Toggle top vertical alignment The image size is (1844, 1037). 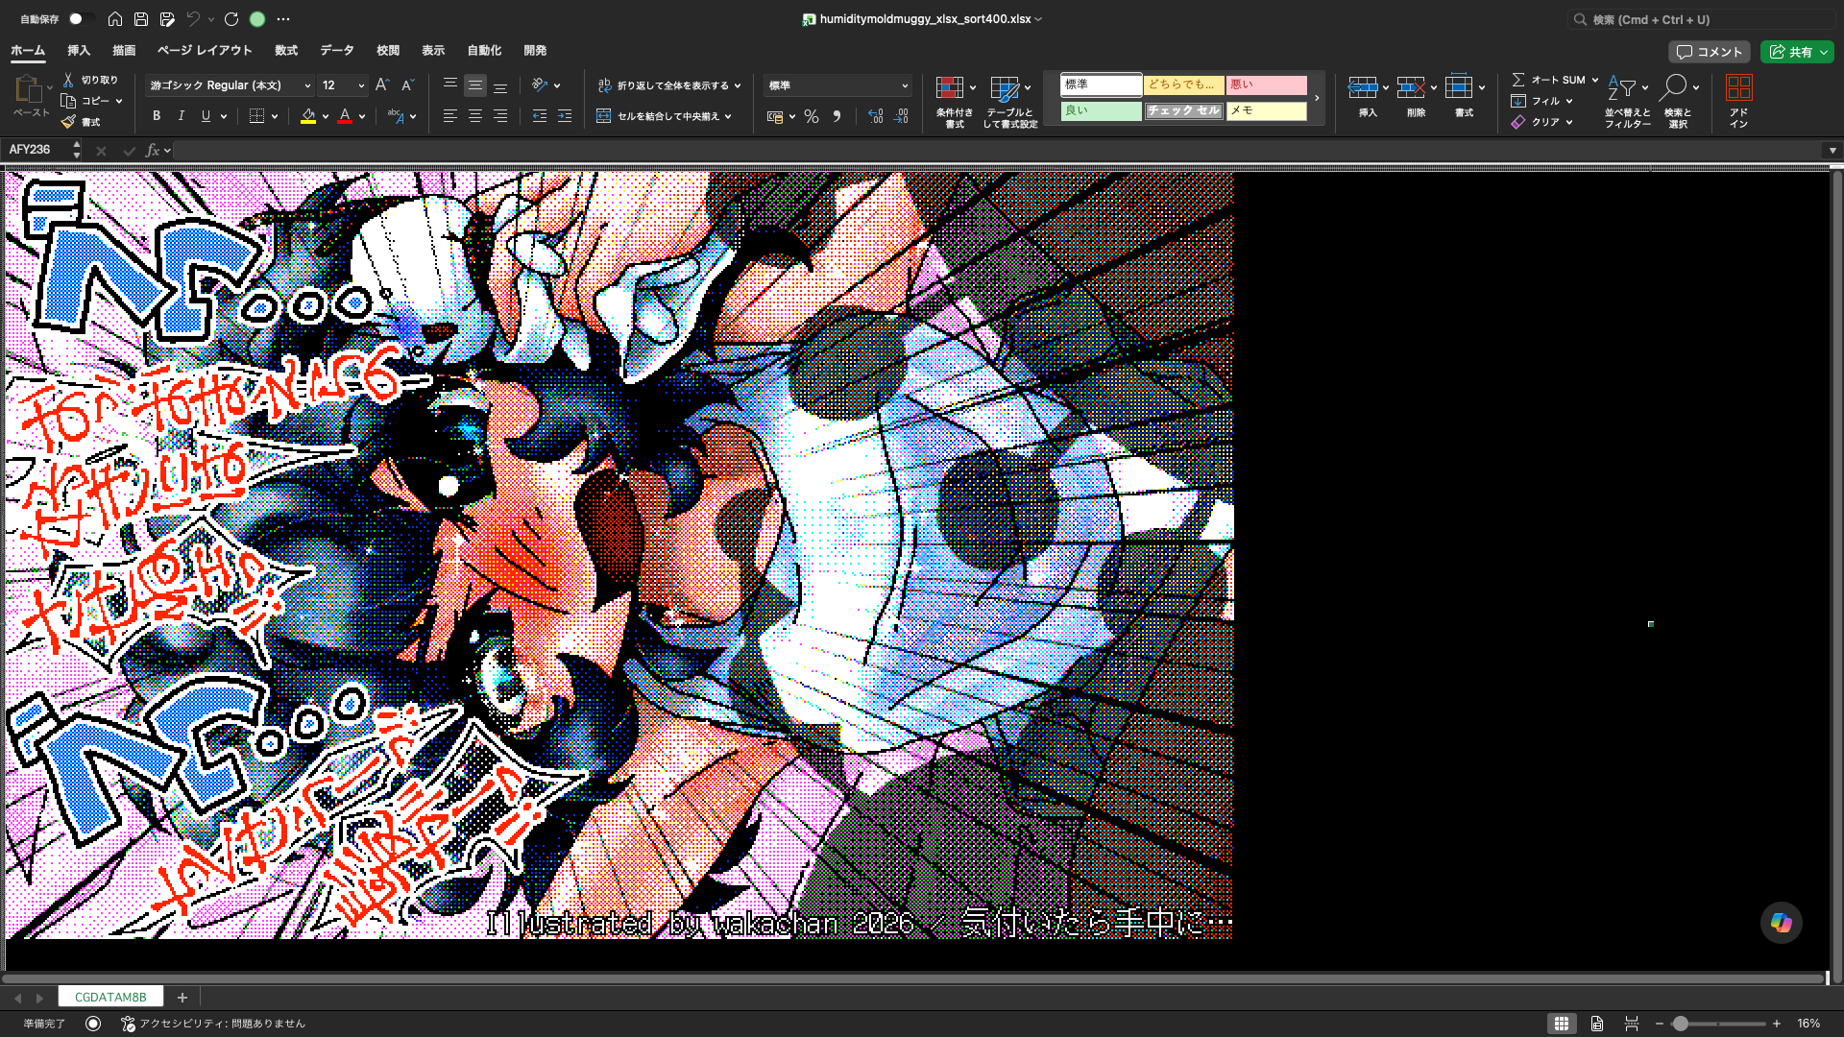[449, 85]
